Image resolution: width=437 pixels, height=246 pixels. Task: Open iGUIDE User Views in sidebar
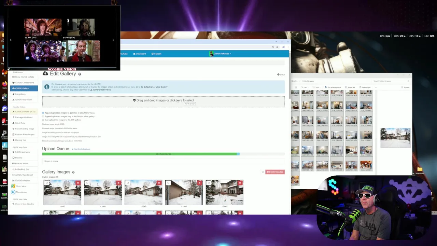point(23,100)
